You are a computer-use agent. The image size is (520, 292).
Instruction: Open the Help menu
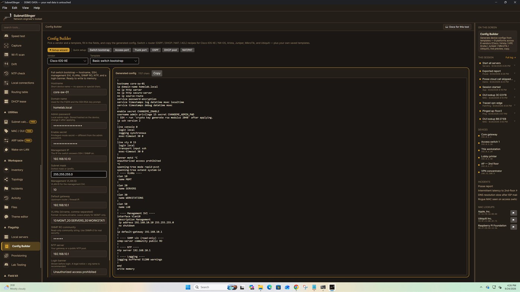coord(37,8)
